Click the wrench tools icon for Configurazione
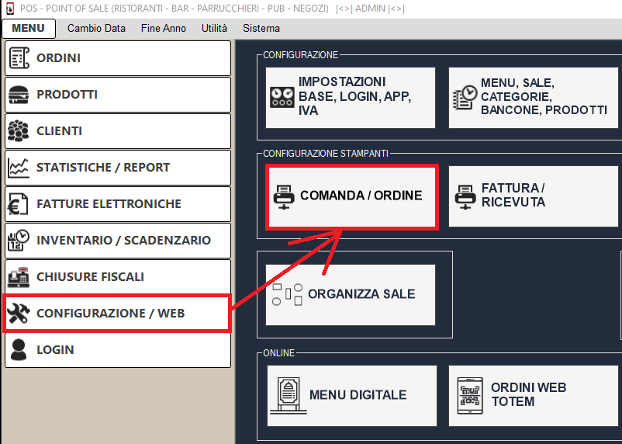 19,314
